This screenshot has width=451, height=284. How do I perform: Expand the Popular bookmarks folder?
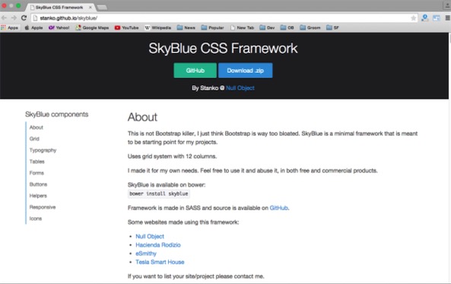pos(212,27)
